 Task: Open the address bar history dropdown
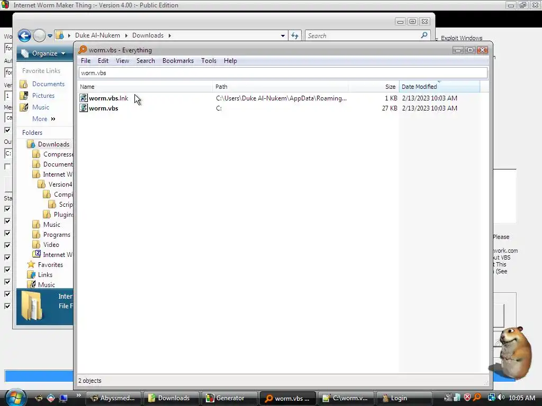click(x=283, y=35)
